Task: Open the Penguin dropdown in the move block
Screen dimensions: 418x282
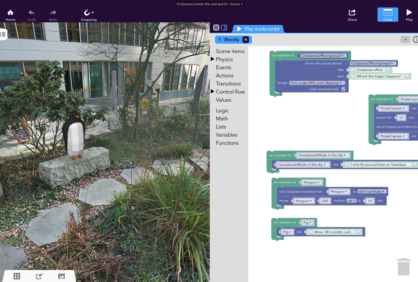Action: click(303, 201)
